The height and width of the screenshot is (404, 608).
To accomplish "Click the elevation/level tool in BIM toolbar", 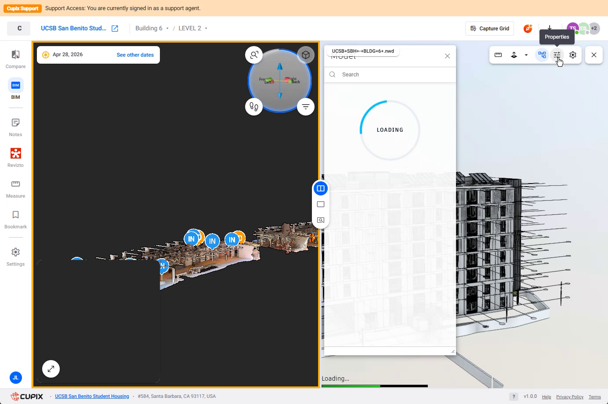I will tap(514, 55).
